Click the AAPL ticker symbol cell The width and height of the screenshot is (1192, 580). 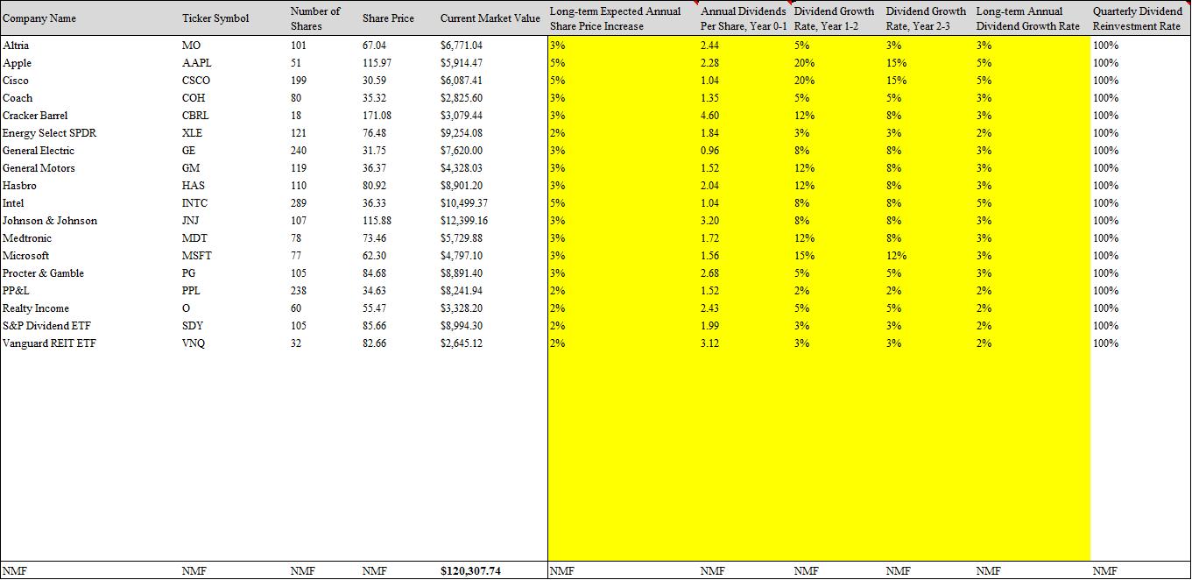click(x=196, y=63)
